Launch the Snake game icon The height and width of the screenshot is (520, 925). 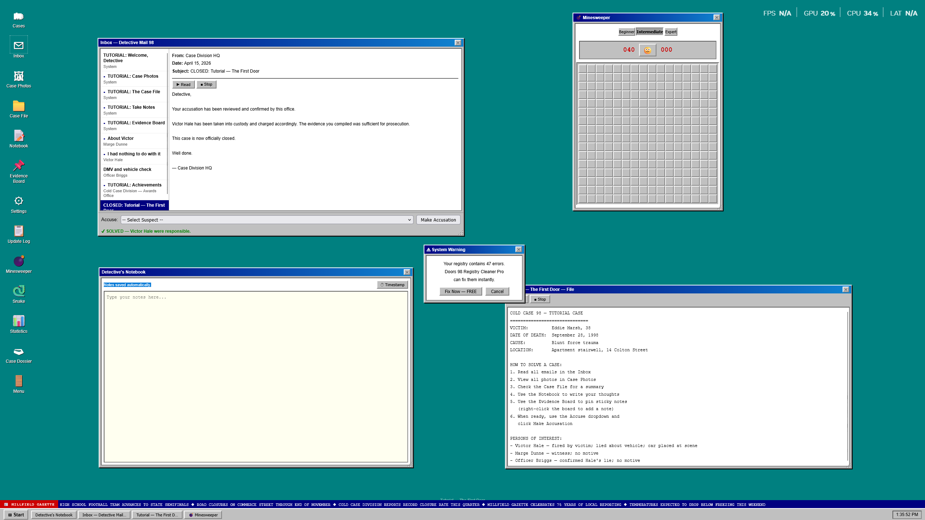[18, 291]
